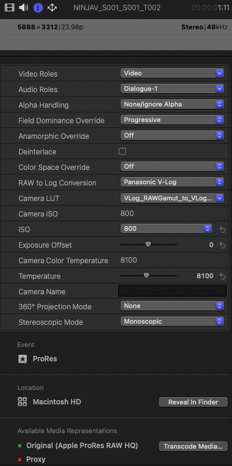Switch to the Audio inspector speaker icon

coord(23,7)
